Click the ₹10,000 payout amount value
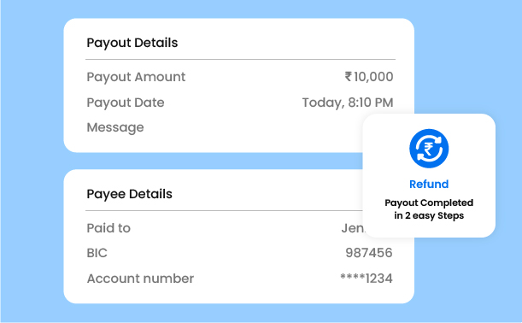 point(369,77)
